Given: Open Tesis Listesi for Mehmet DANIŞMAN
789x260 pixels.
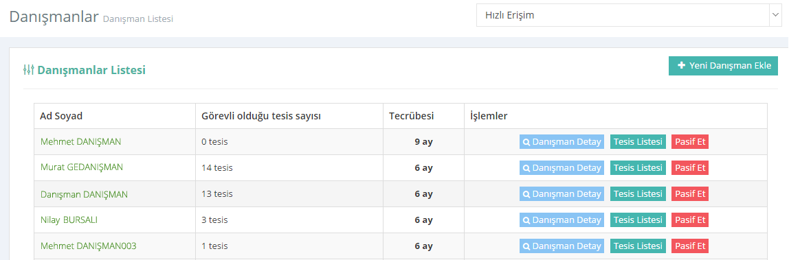Looking at the screenshot, I should click(638, 142).
